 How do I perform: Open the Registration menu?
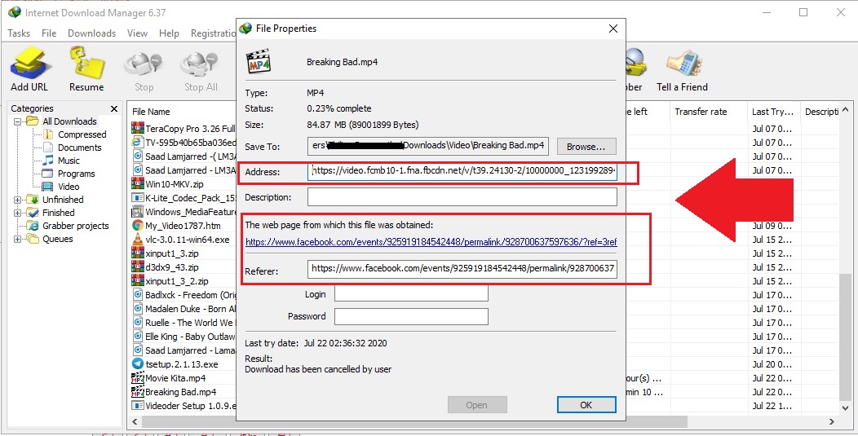coord(214,33)
